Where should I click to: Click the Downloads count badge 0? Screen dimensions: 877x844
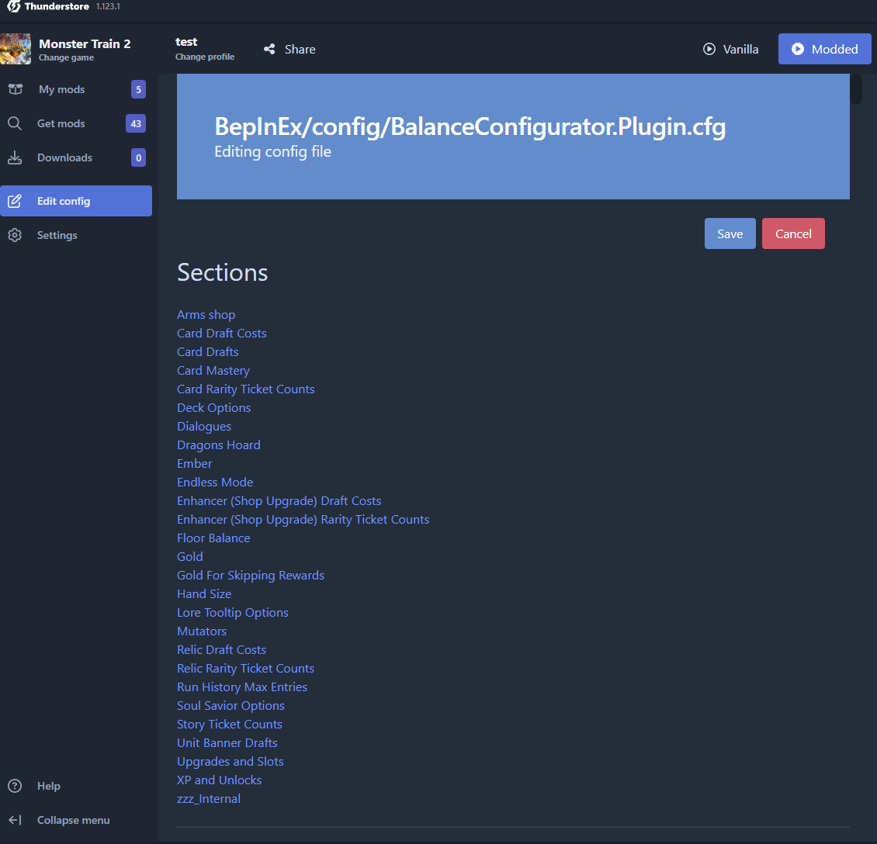coord(138,157)
